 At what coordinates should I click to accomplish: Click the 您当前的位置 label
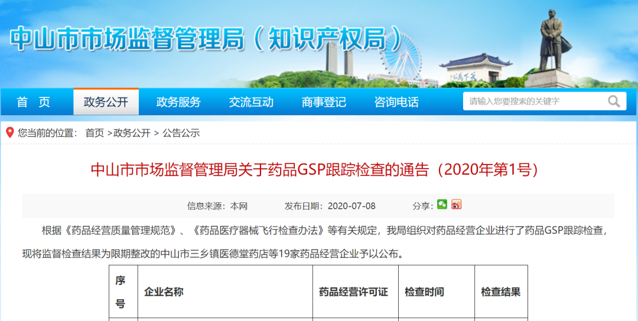[x=47, y=133]
